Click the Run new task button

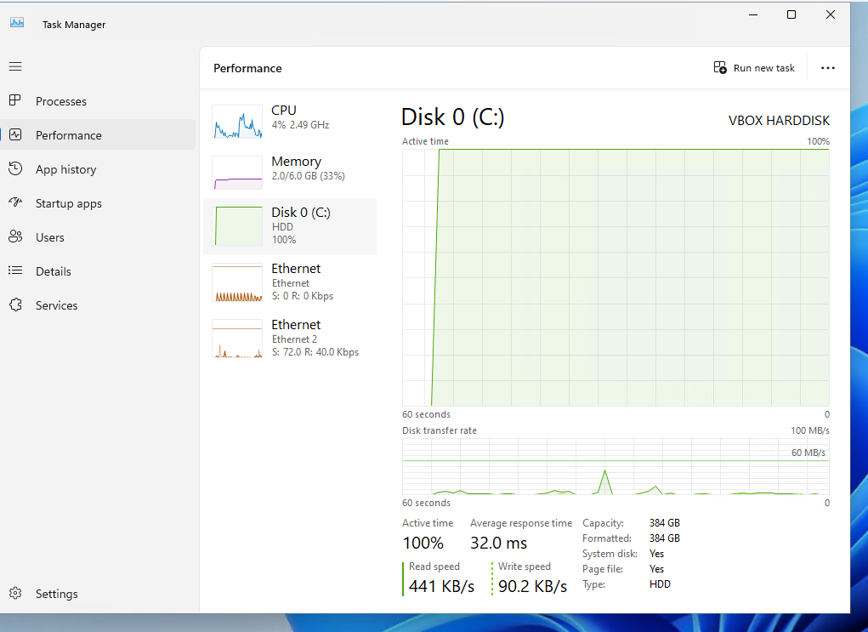click(x=754, y=67)
